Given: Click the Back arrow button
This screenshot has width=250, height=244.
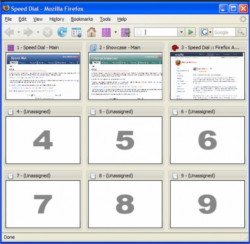Looking at the screenshot, I should tap(9, 32).
